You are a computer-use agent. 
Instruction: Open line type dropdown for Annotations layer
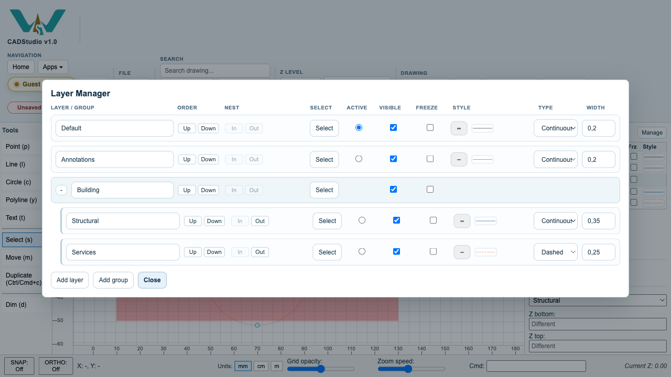[556, 159]
